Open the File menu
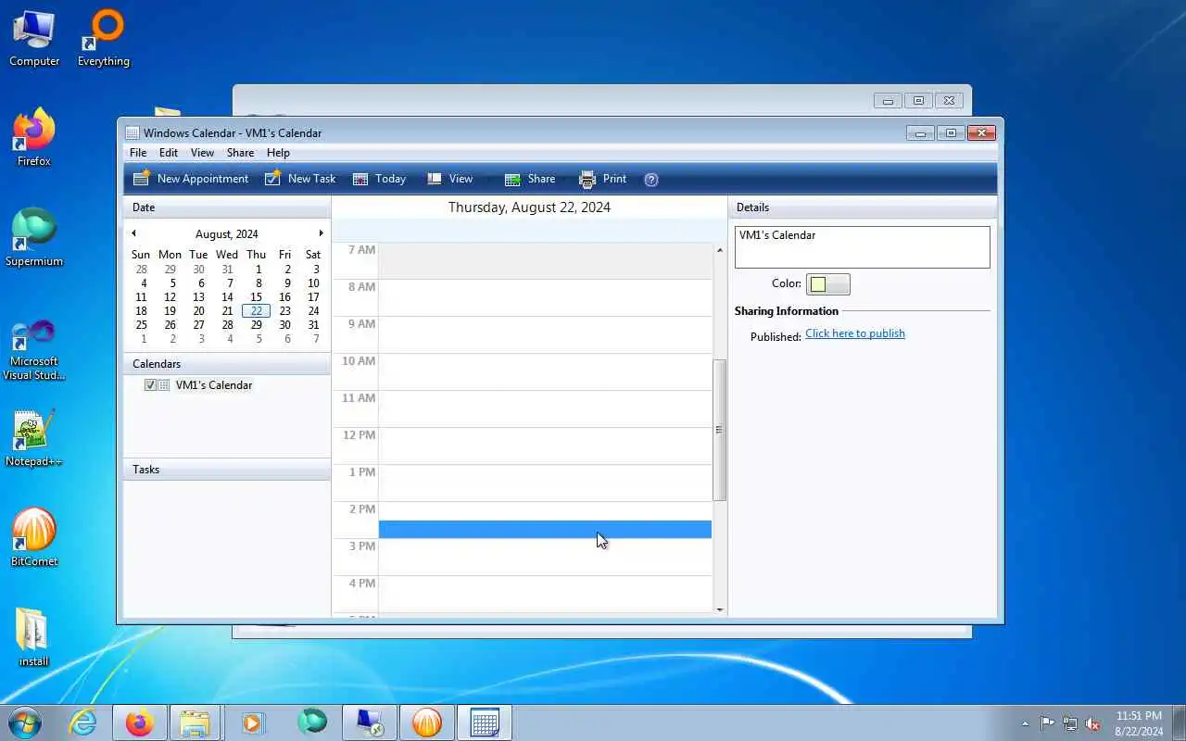Screen dimensions: 1186x741 (138, 153)
